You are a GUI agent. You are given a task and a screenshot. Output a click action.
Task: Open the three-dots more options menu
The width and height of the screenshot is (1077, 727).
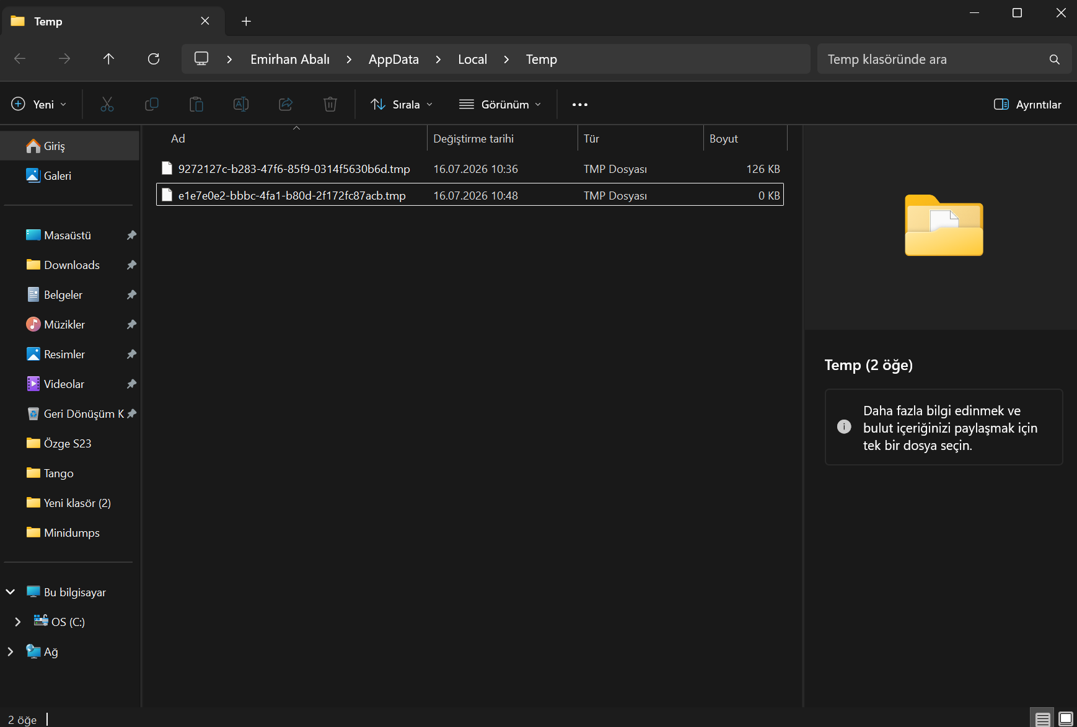[x=580, y=104]
